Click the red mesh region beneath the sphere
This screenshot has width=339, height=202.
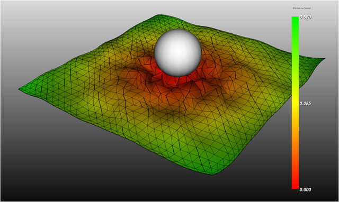tap(173, 81)
